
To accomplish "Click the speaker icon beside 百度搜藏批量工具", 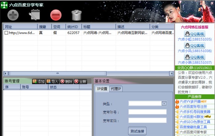I will 177,127.
